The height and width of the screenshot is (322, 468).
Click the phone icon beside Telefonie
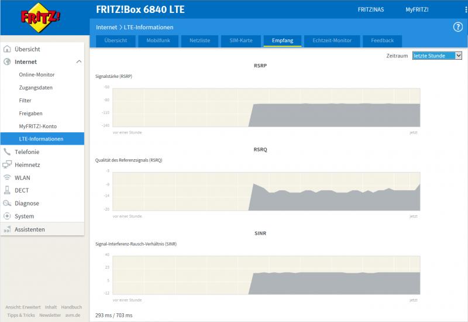point(7,152)
